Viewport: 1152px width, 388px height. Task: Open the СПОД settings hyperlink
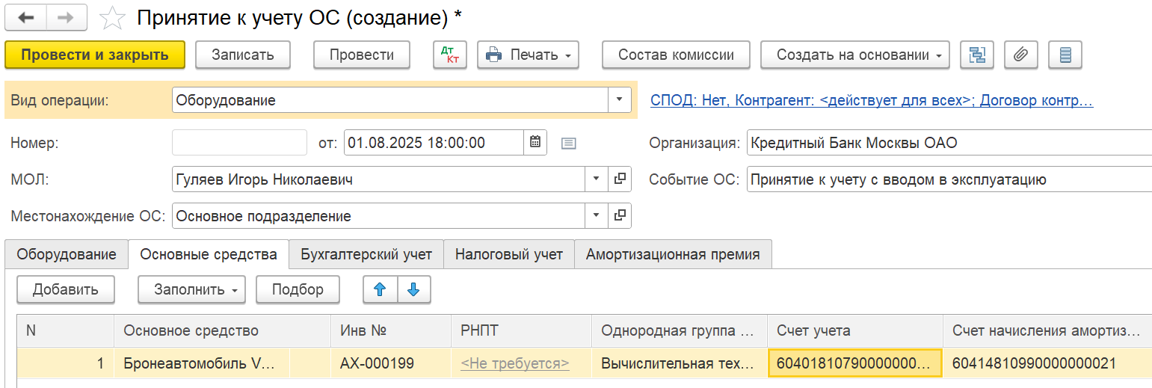pos(872,100)
